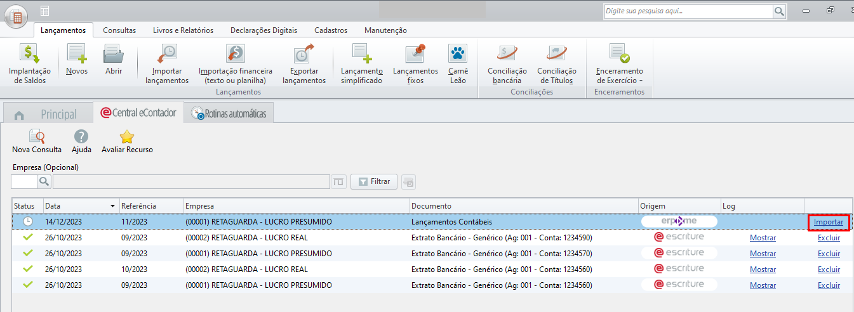The width and height of the screenshot is (854, 312).
Task: Click the Filtrar button
Action: click(374, 181)
